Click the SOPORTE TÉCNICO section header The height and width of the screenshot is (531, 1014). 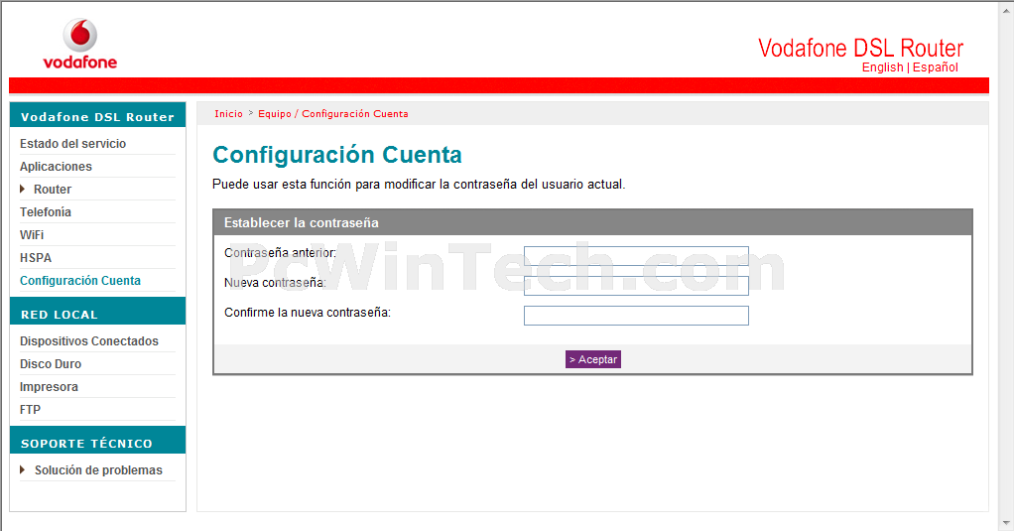97,440
